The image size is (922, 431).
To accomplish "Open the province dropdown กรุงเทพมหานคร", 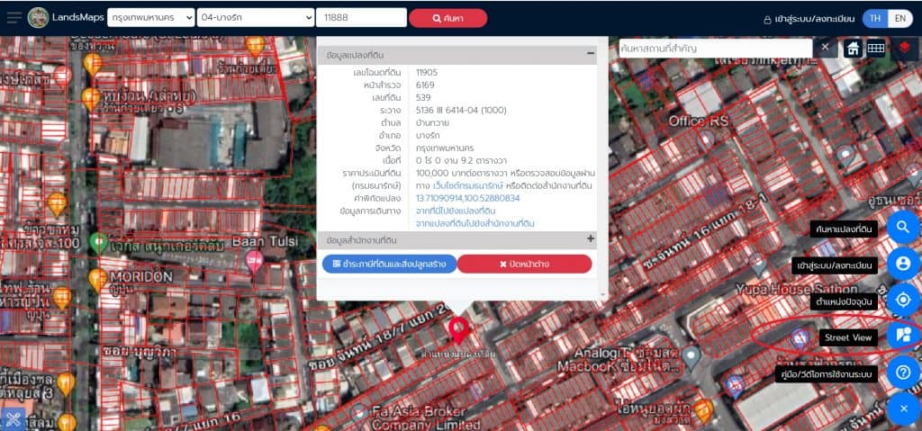I will pyautogui.click(x=150, y=18).
